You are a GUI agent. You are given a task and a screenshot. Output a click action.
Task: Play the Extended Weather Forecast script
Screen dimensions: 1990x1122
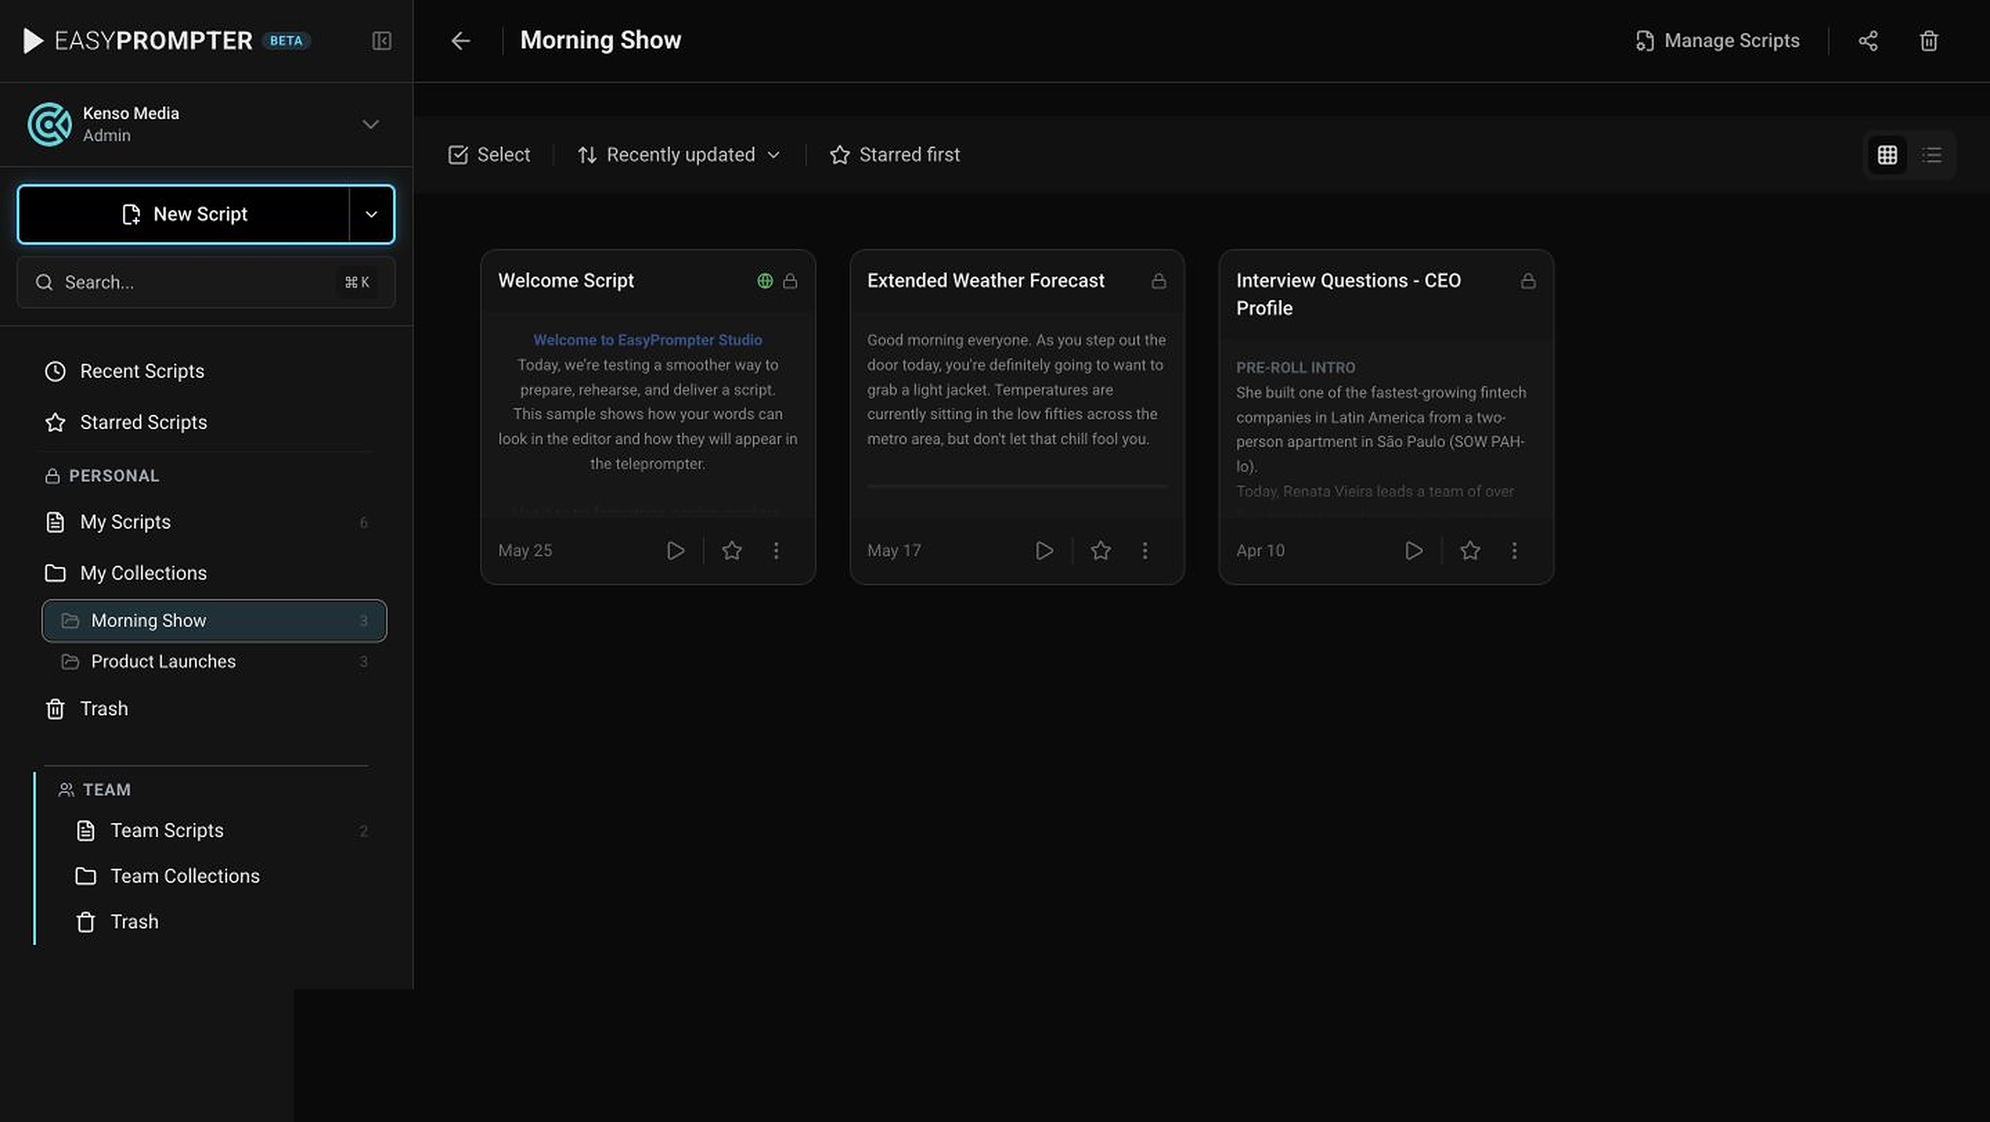[x=1044, y=551]
